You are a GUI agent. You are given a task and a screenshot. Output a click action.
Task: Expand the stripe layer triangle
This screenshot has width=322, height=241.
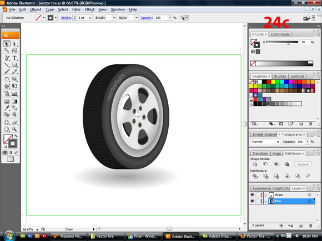coord(265,195)
